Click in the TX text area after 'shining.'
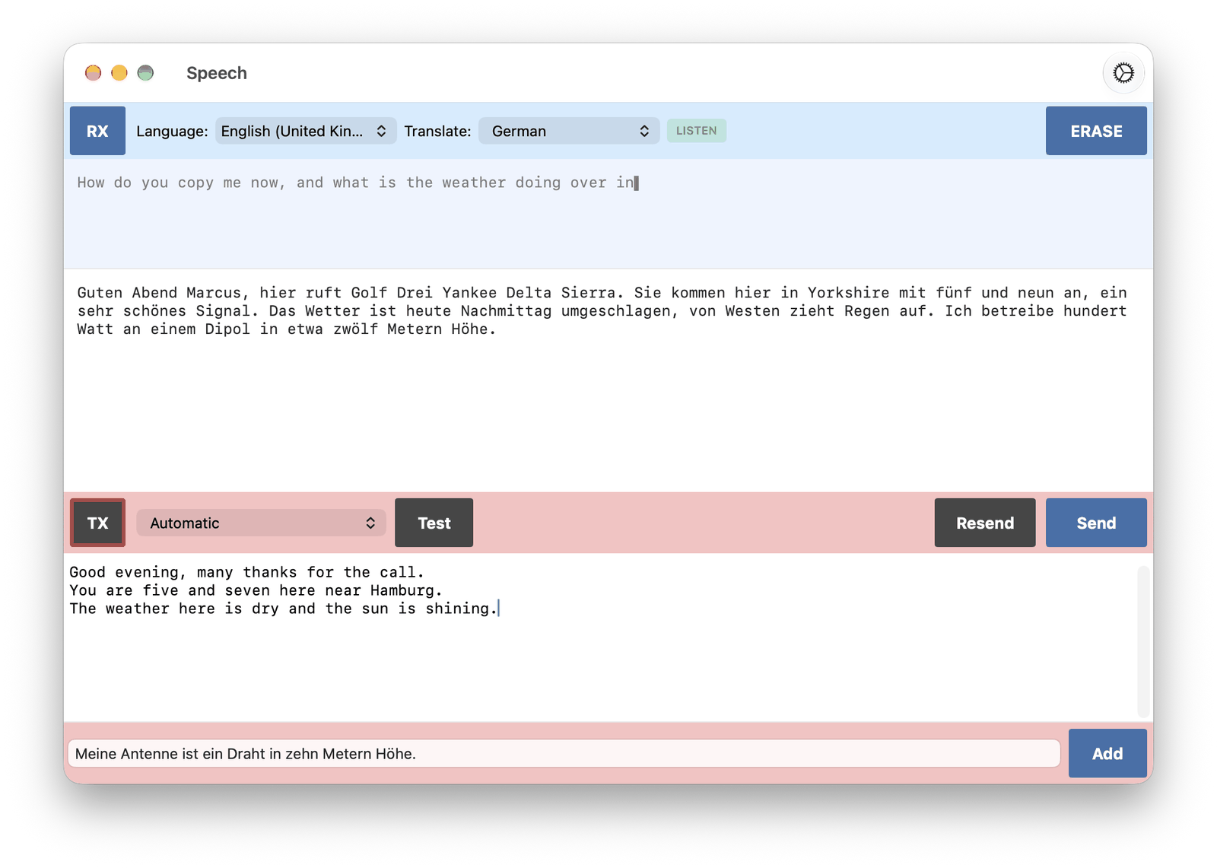 click(500, 609)
